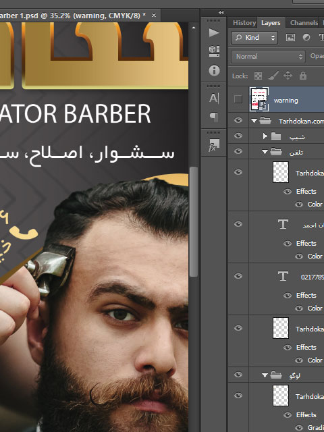Click the شیب group folder icon
Viewport: 324px width, 432px height.
pos(276,136)
